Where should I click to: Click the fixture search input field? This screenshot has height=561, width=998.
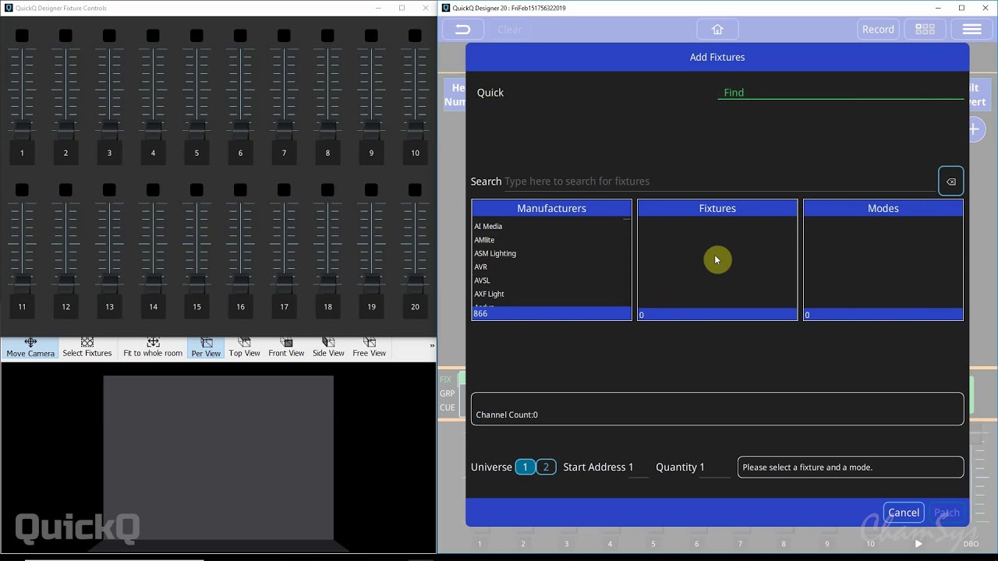[x=719, y=182]
